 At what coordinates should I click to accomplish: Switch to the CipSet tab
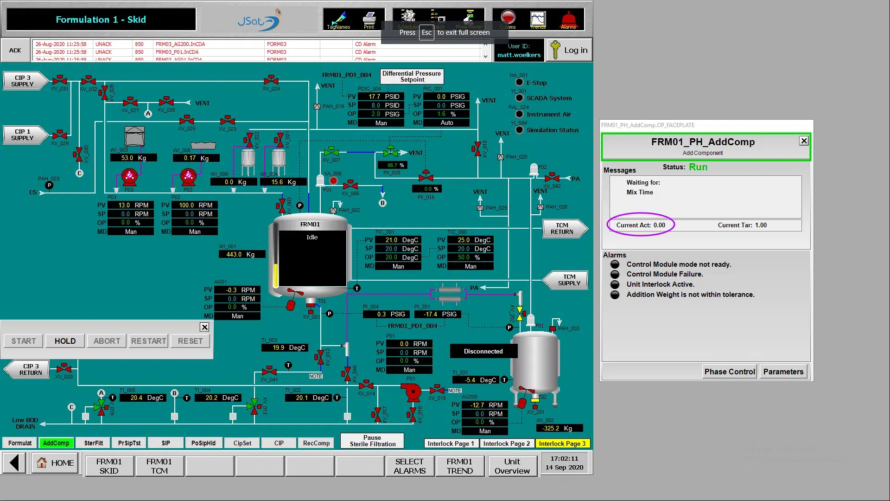point(242,443)
